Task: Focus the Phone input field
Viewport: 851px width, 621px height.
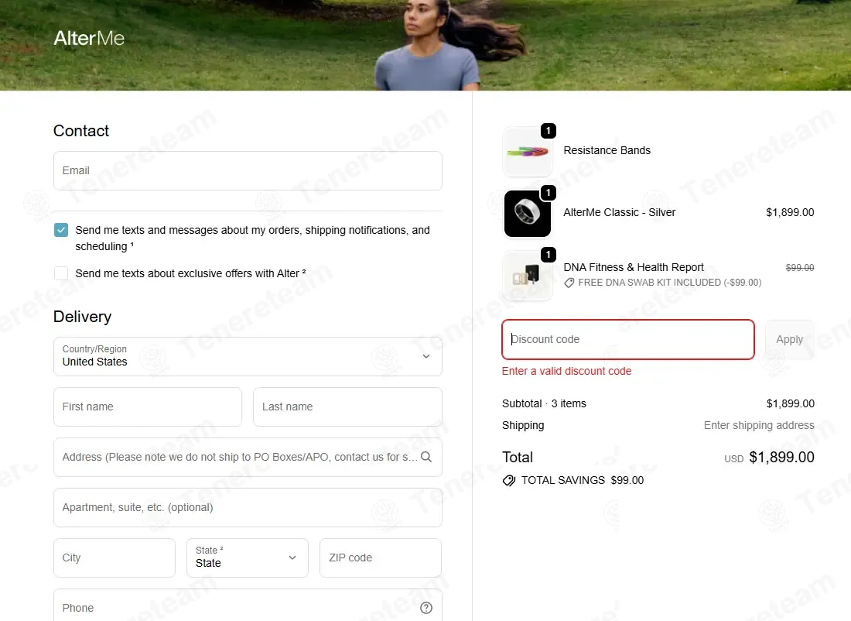Action: (x=248, y=607)
